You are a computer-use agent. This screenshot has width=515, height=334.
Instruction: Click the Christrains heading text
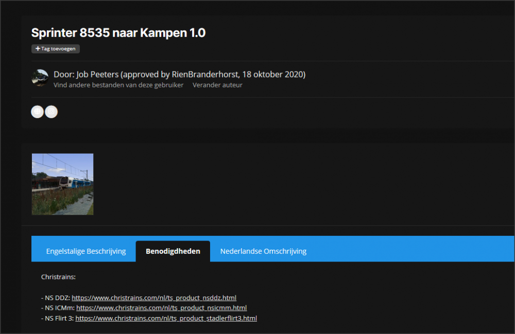[x=58, y=277]
